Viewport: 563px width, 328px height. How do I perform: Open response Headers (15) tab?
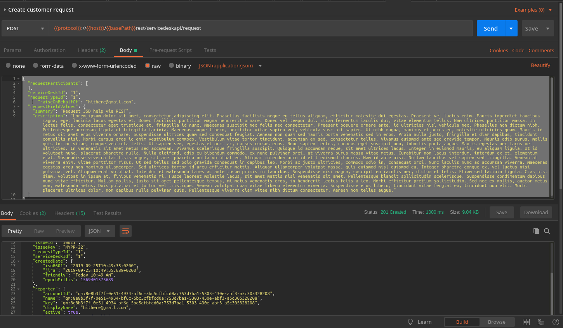tap(70, 213)
